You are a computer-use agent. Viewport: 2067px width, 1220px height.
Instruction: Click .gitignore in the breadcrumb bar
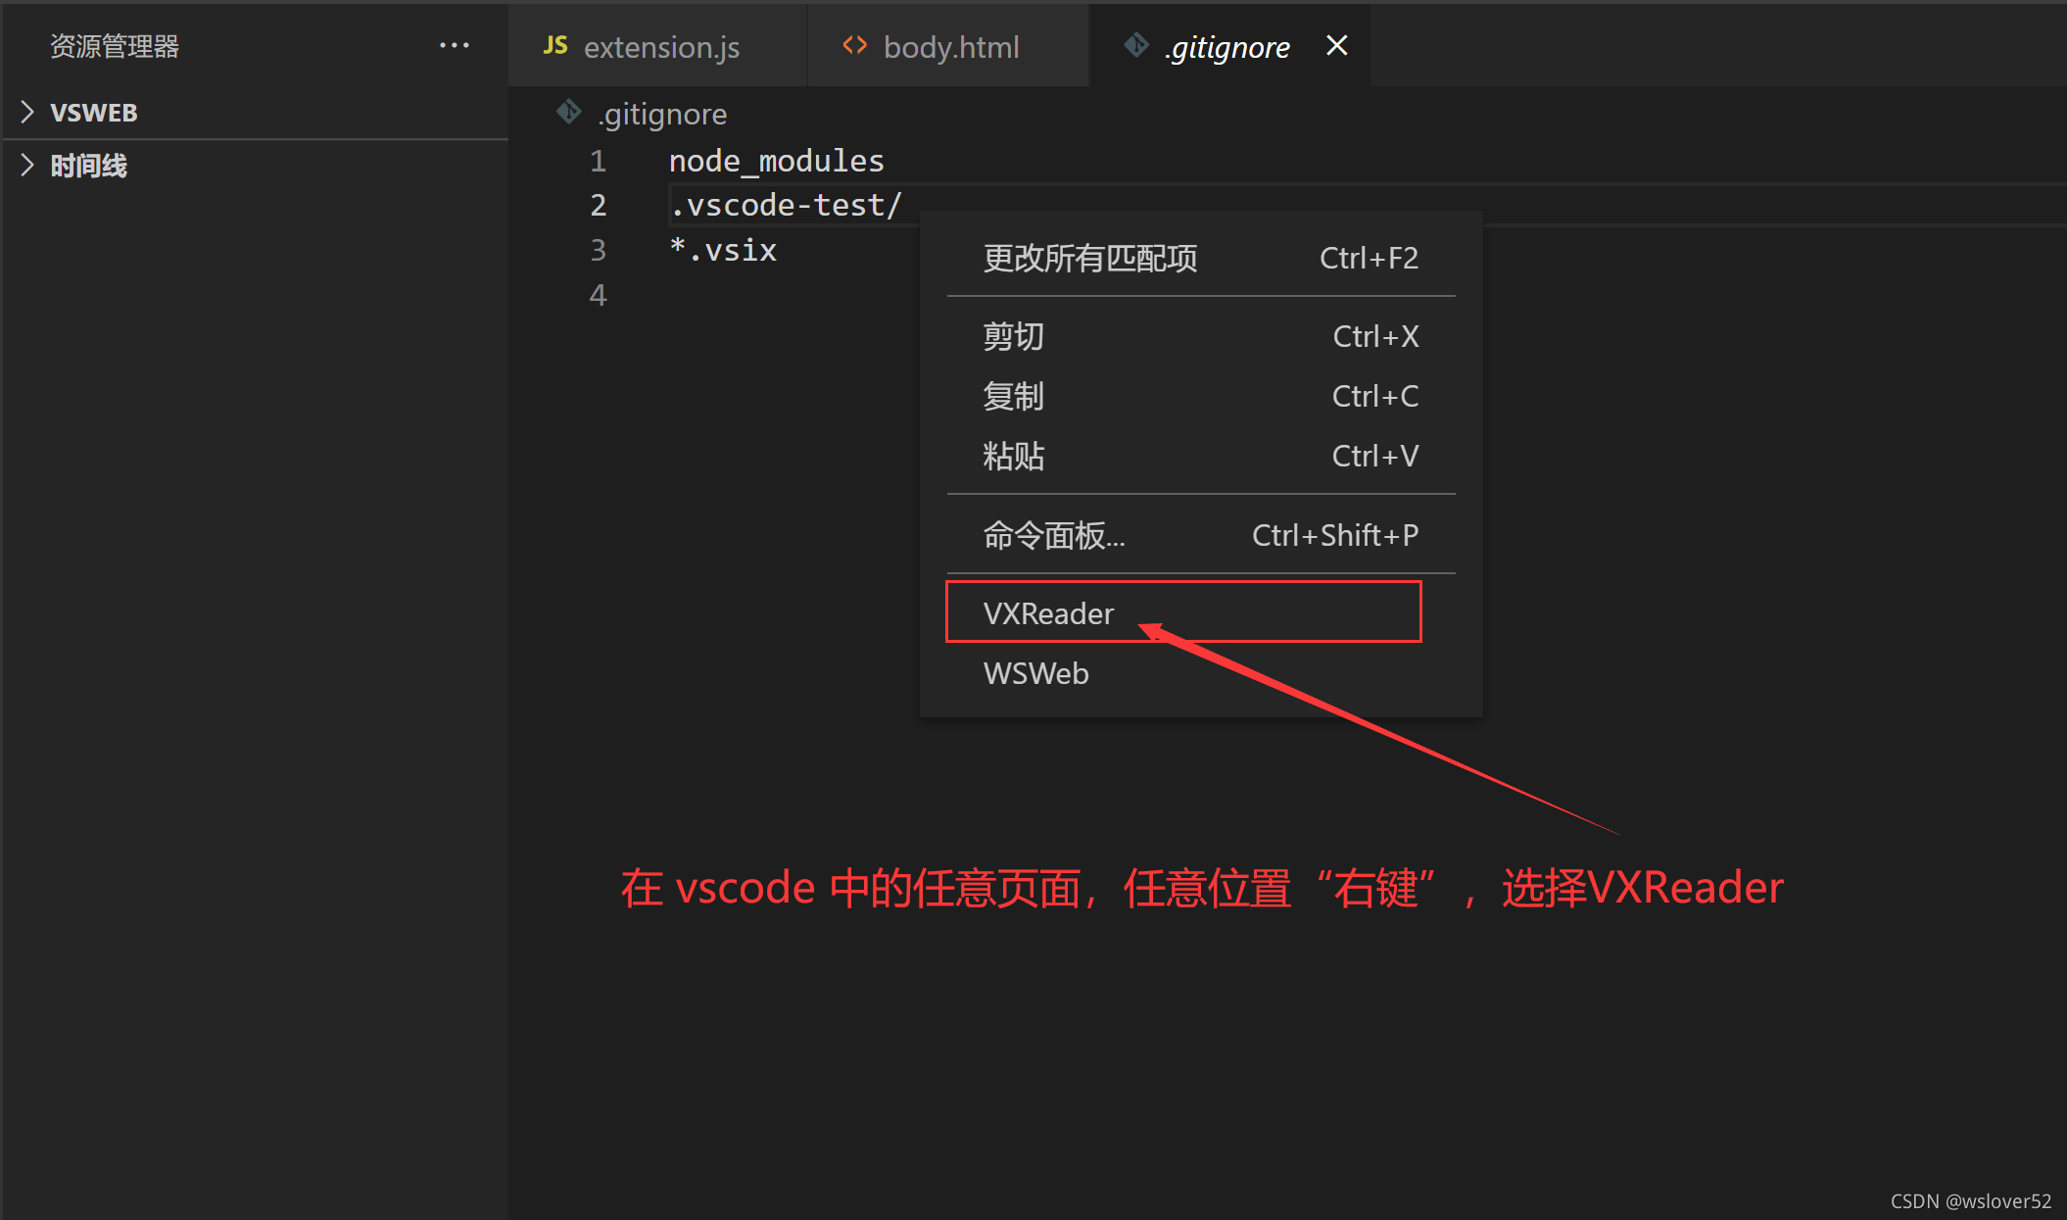pyautogui.click(x=662, y=115)
